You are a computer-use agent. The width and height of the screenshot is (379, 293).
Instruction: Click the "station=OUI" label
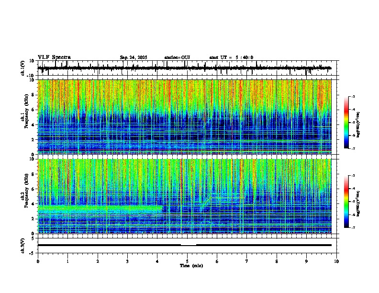(x=177, y=57)
